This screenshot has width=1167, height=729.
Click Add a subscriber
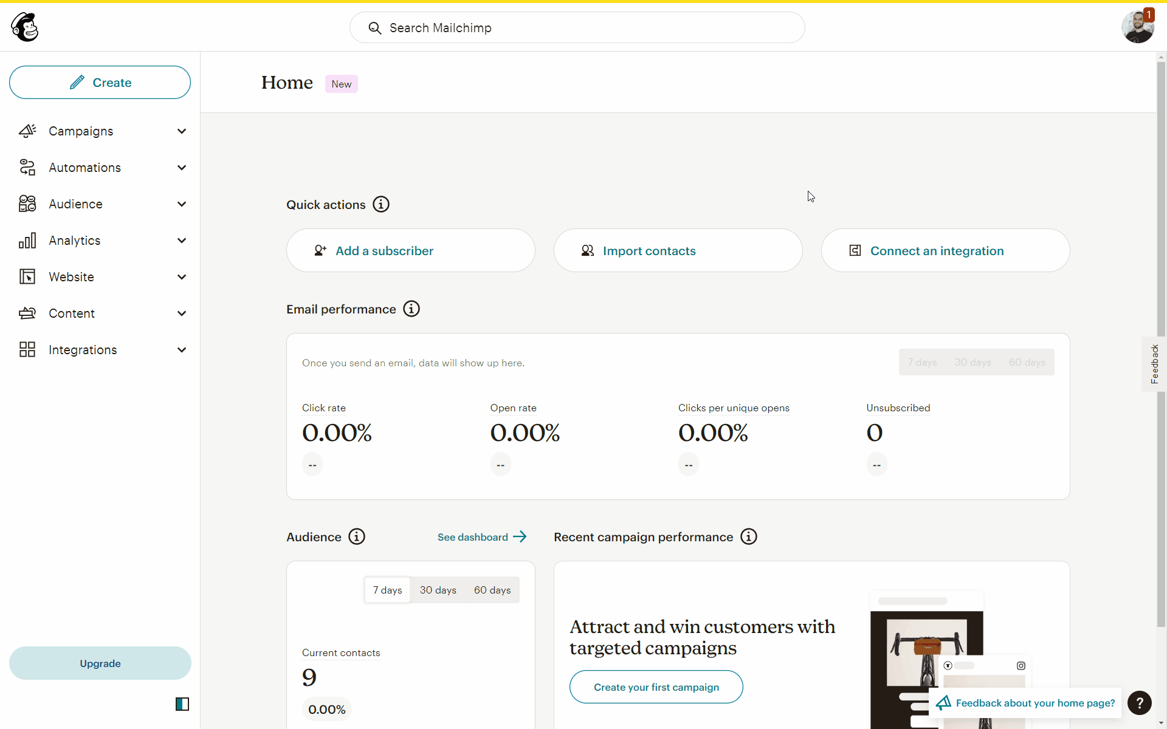(411, 250)
